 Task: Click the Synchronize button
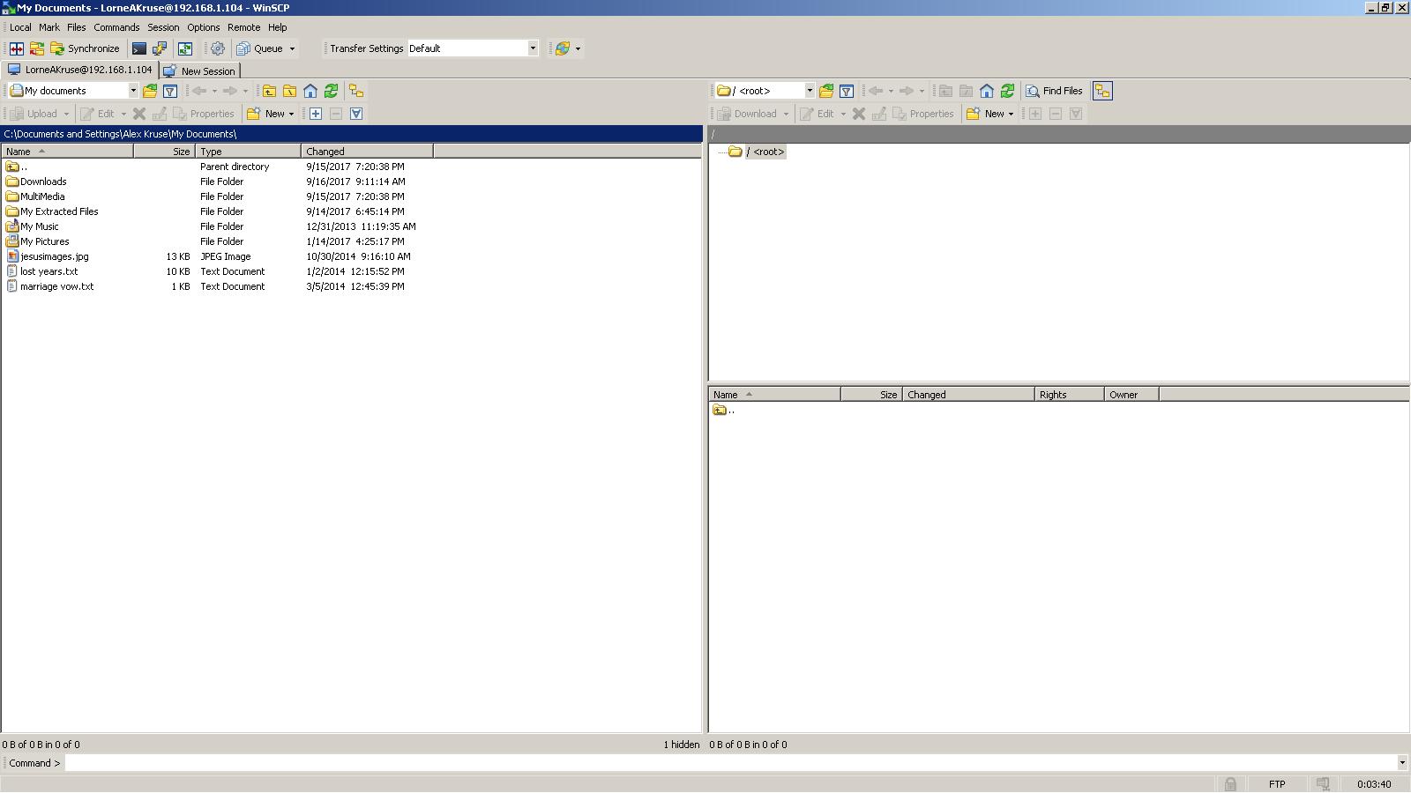85,48
